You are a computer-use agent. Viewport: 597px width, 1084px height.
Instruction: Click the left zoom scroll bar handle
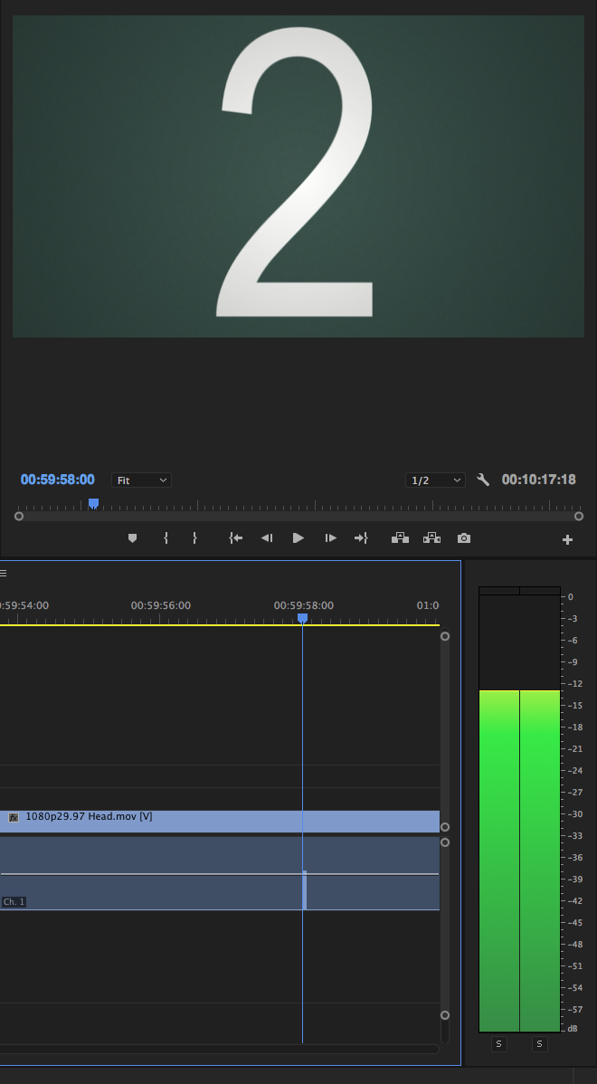click(19, 517)
